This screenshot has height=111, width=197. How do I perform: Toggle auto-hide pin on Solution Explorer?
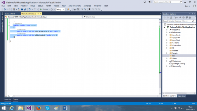coord(192,14)
